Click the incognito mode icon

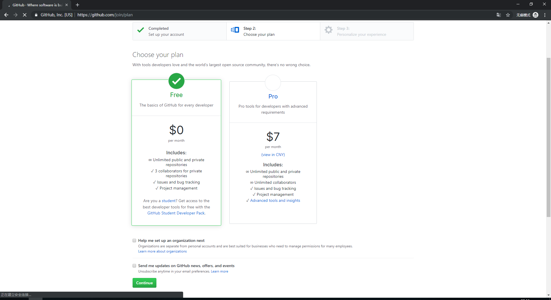pos(536,15)
